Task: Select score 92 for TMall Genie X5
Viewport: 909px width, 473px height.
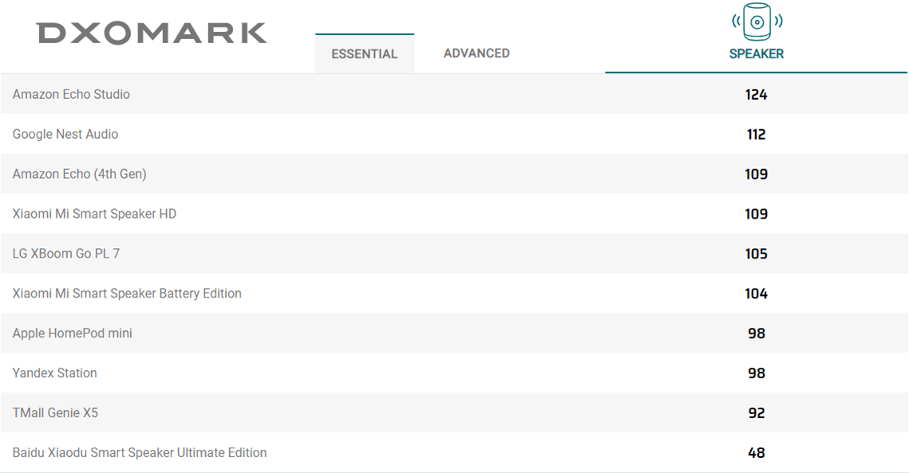Action: [x=757, y=412]
